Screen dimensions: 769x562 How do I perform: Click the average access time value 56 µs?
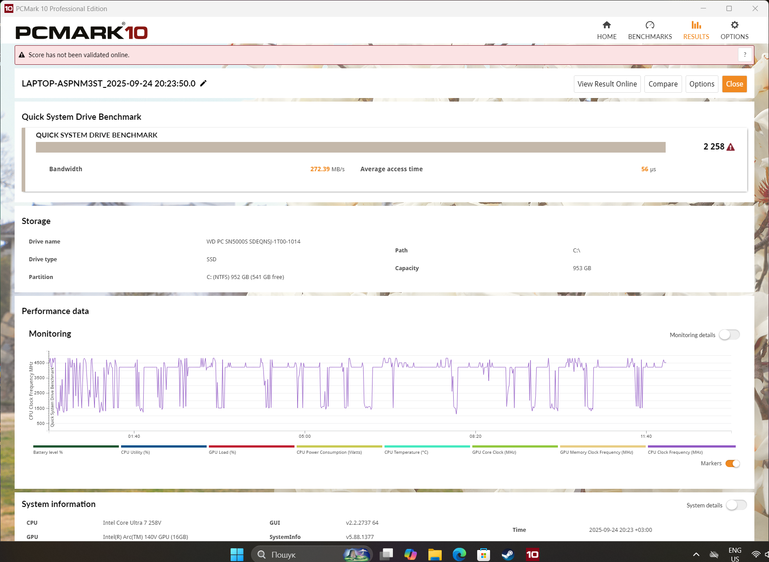click(x=648, y=169)
